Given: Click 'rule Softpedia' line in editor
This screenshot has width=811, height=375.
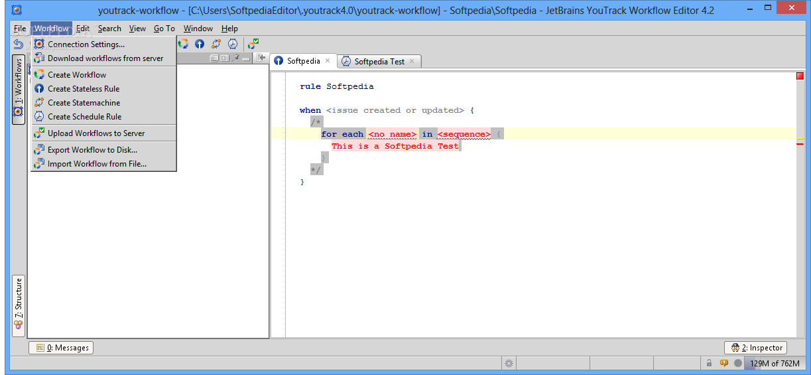Looking at the screenshot, I should (337, 86).
